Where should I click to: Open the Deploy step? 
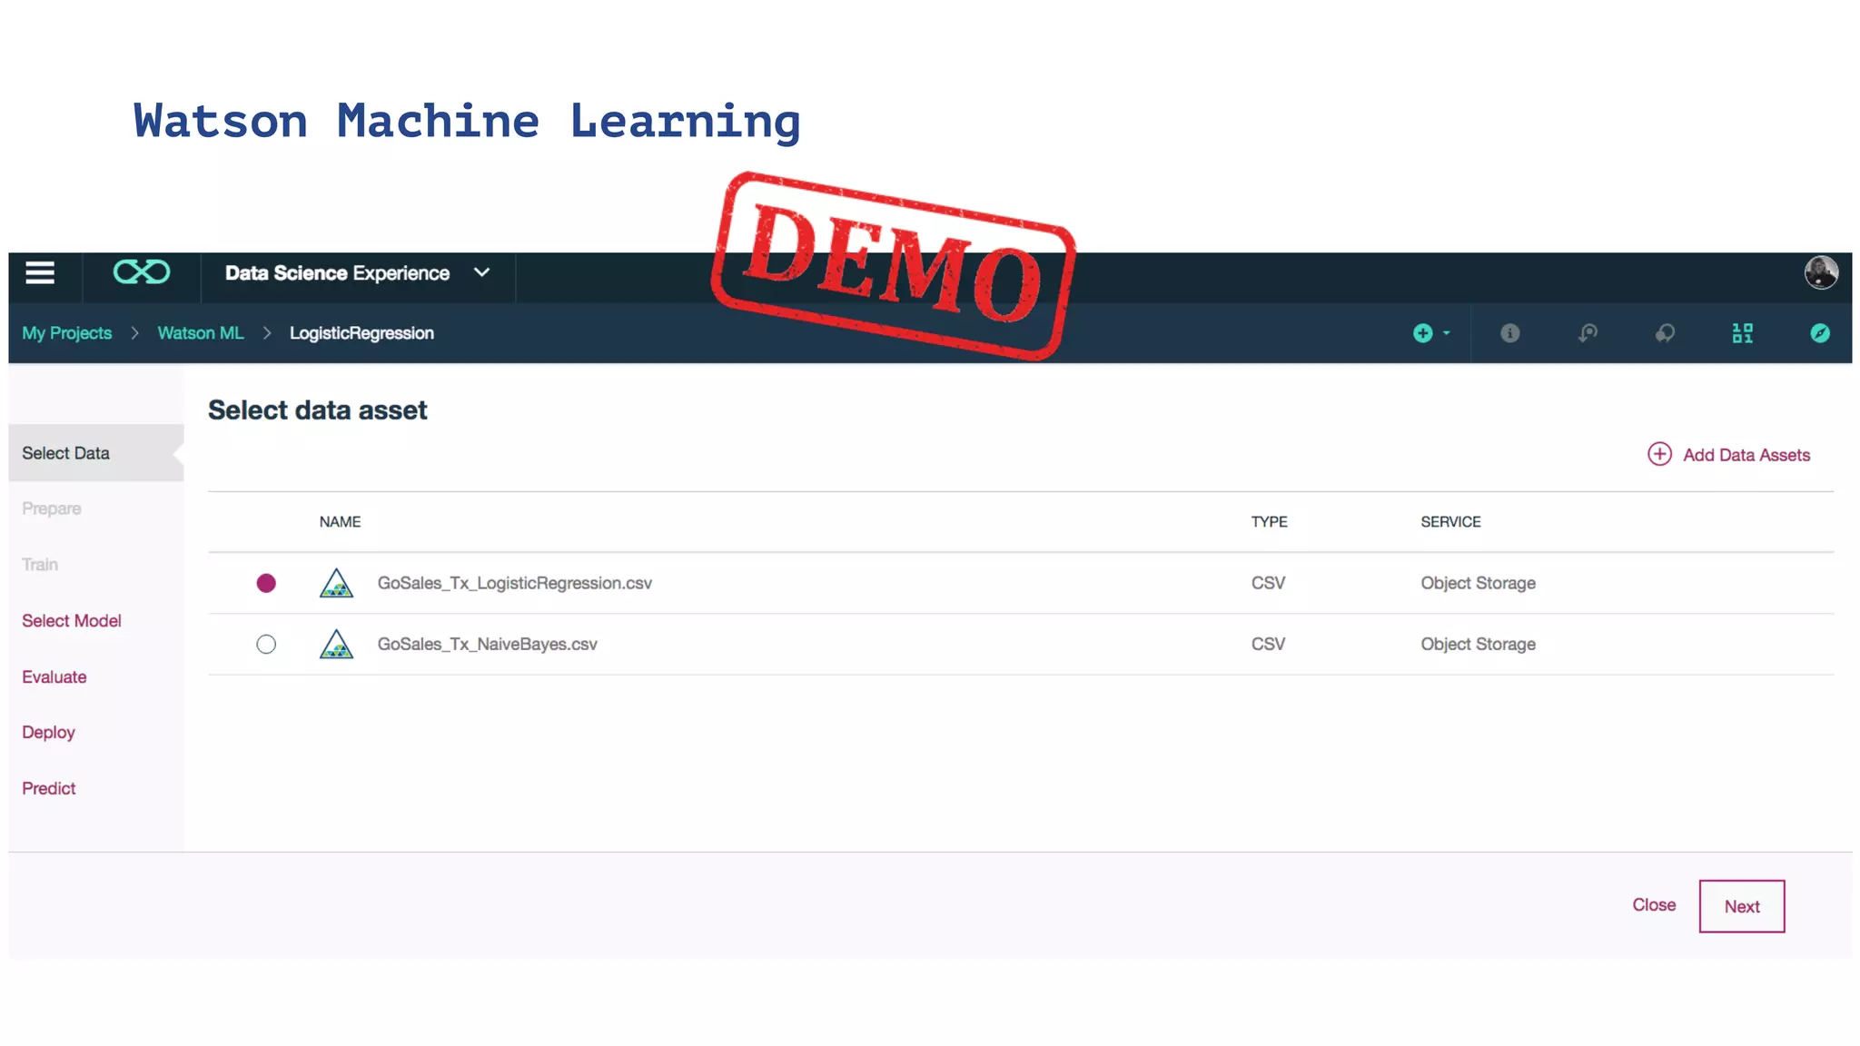pyautogui.click(x=48, y=733)
